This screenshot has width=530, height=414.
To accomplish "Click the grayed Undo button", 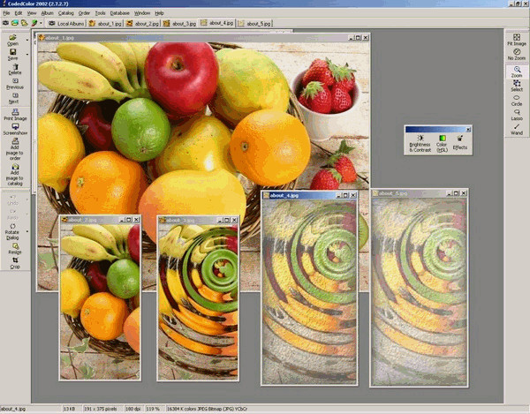I will coord(12,199).
